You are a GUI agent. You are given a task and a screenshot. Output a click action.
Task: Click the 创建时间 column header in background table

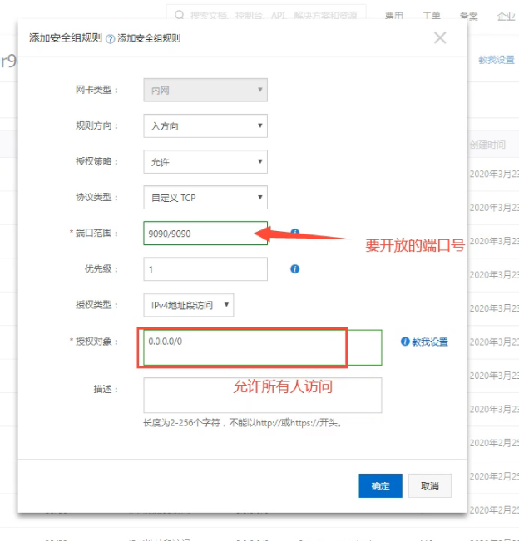tap(487, 145)
